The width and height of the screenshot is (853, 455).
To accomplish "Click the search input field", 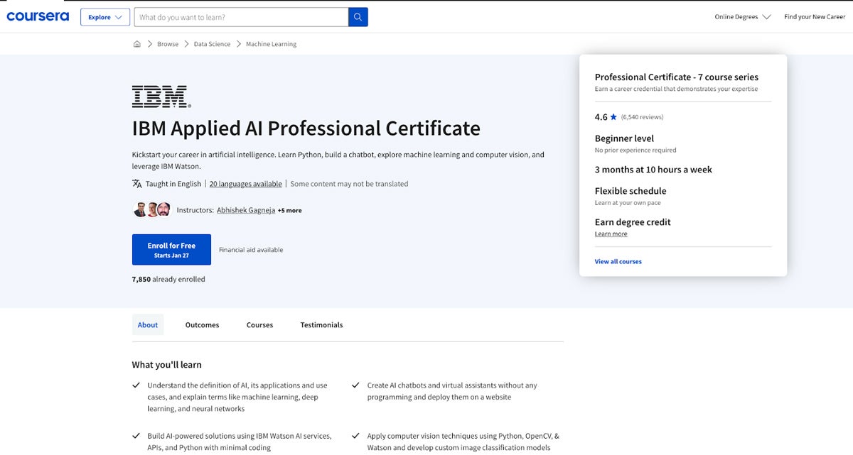I will coord(242,17).
